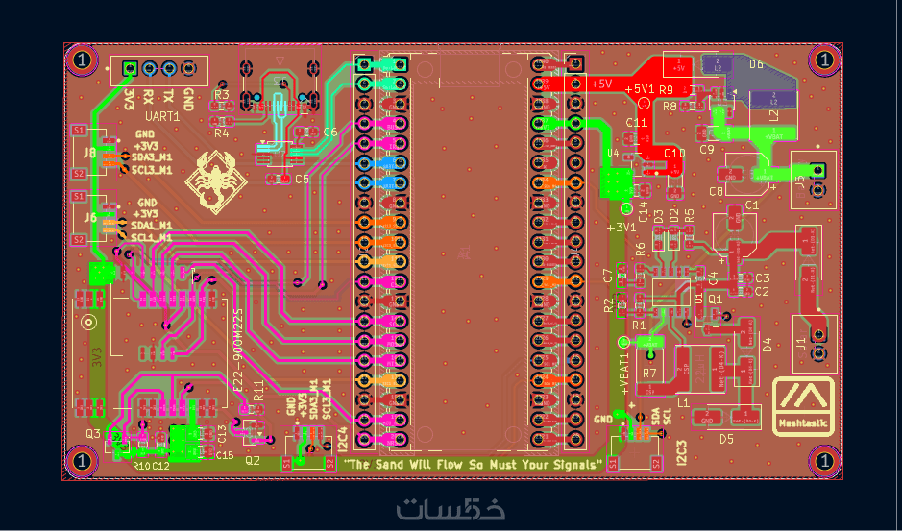This screenshot has height=531, width=902.
Task: Click the R8 resistor label
Action: pyautogui.click(x=670, y=106)
